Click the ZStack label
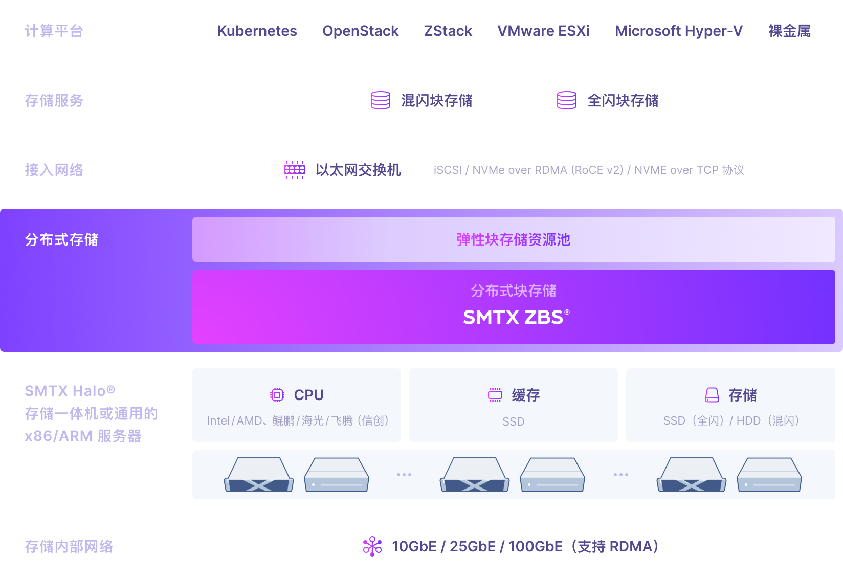The image size is (843, 577). click(x=448, y=31)
